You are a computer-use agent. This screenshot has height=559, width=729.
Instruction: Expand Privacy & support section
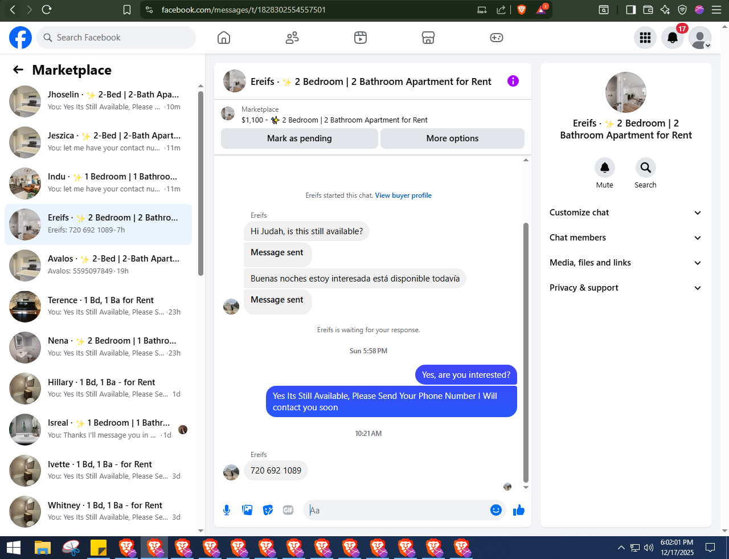point(625,288)
